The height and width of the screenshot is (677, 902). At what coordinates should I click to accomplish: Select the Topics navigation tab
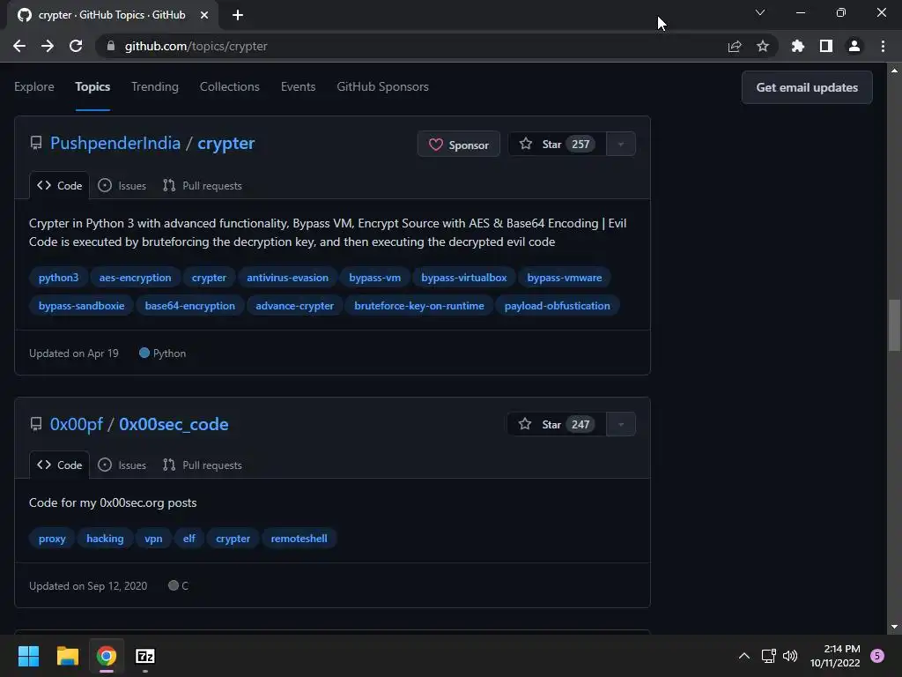(x=92, y=86)
